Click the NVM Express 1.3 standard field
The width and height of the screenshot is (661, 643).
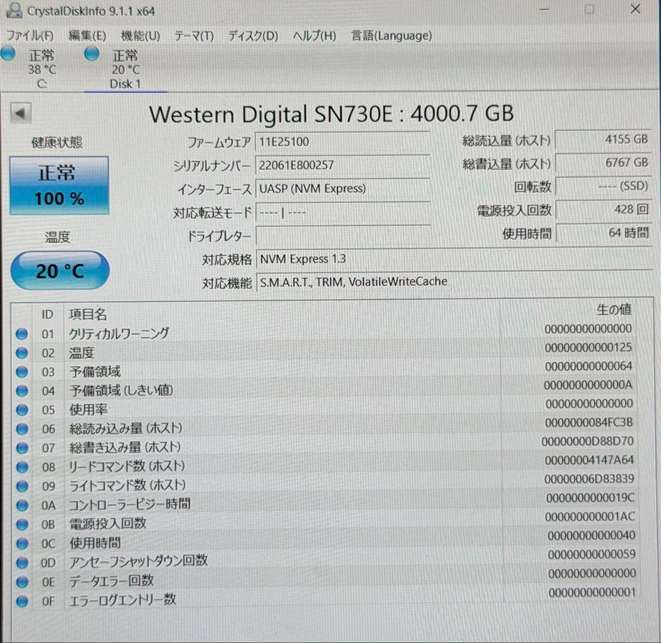point(454,259)
